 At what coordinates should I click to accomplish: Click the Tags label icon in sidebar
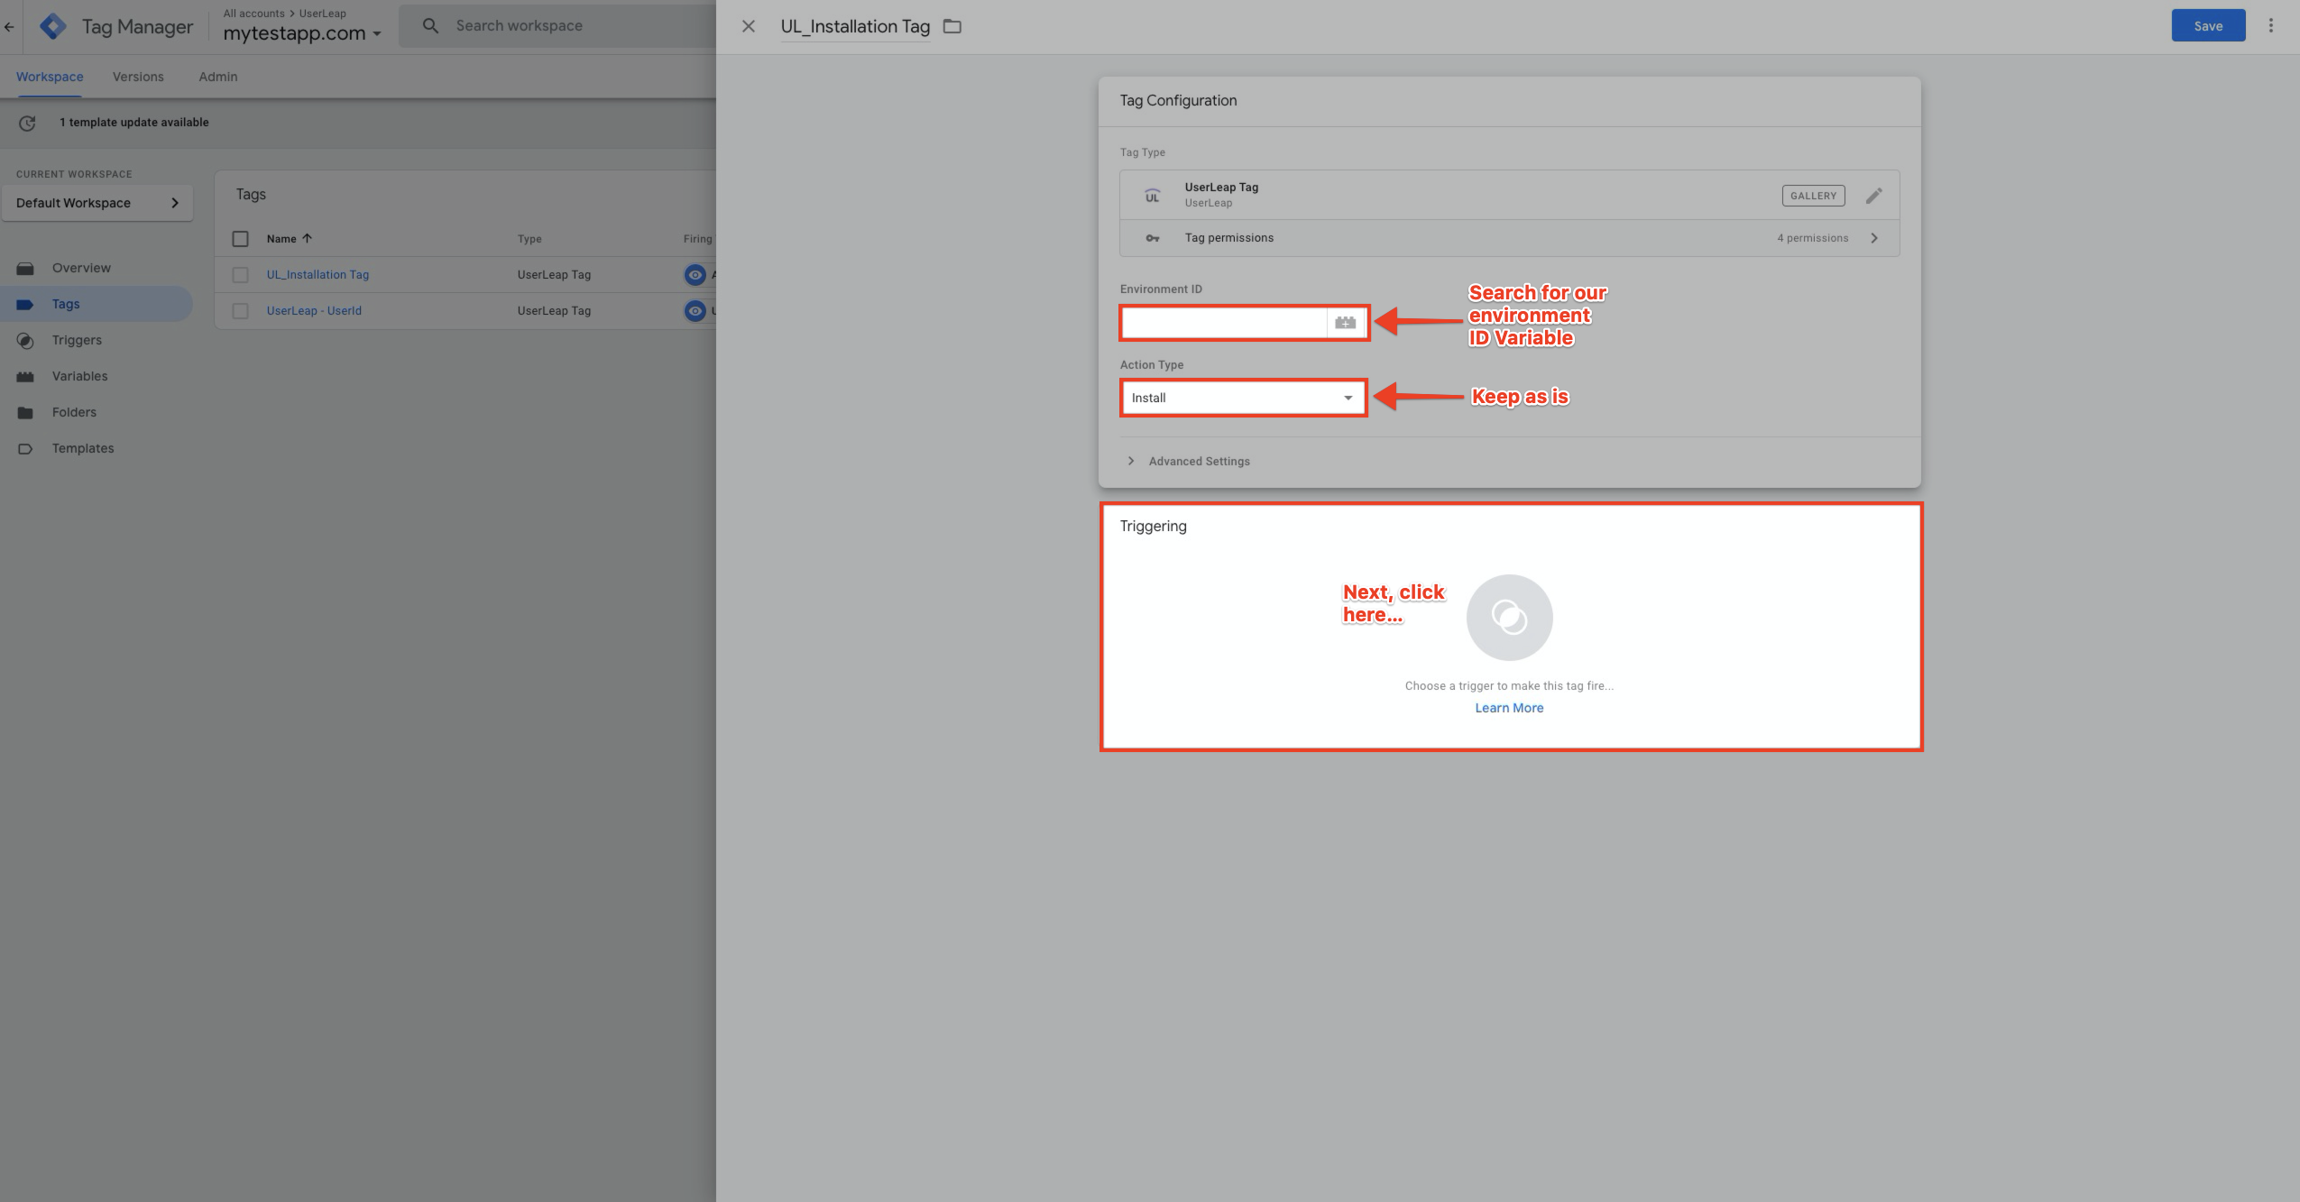(x=25, y=304)
